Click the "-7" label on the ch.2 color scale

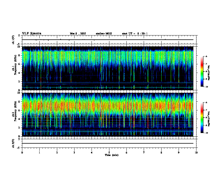point(206,110)
